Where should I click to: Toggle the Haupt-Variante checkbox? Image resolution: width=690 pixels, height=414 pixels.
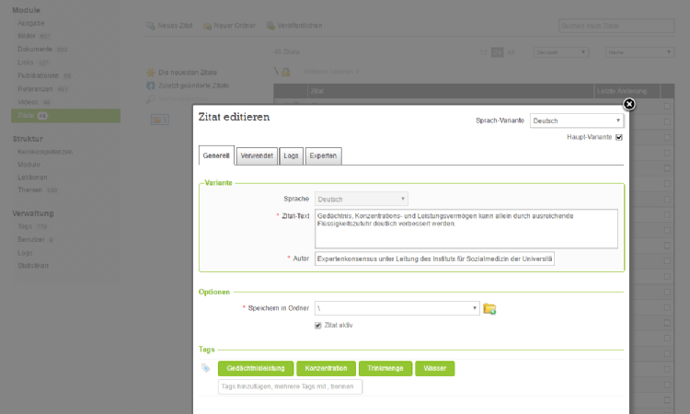tap(619, 137)
